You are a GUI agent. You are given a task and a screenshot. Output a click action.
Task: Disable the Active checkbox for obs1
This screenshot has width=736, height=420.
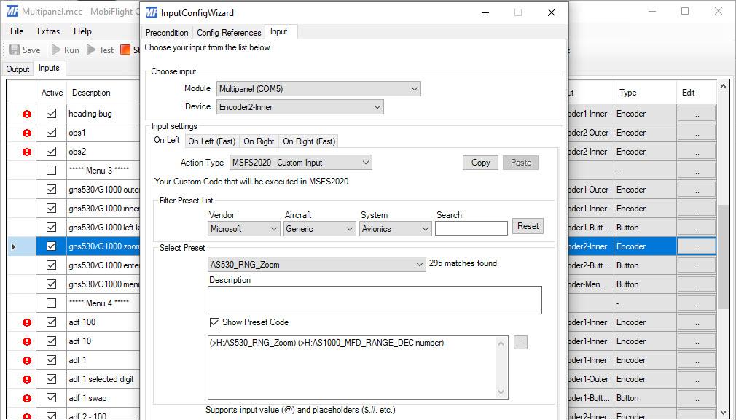51,132
